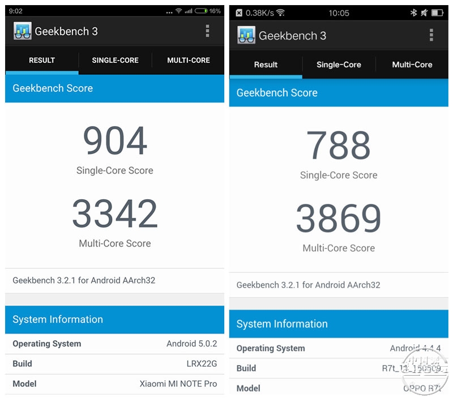Select the RESULT tab on the Xiaomi screen

click(x=42, y=61)
